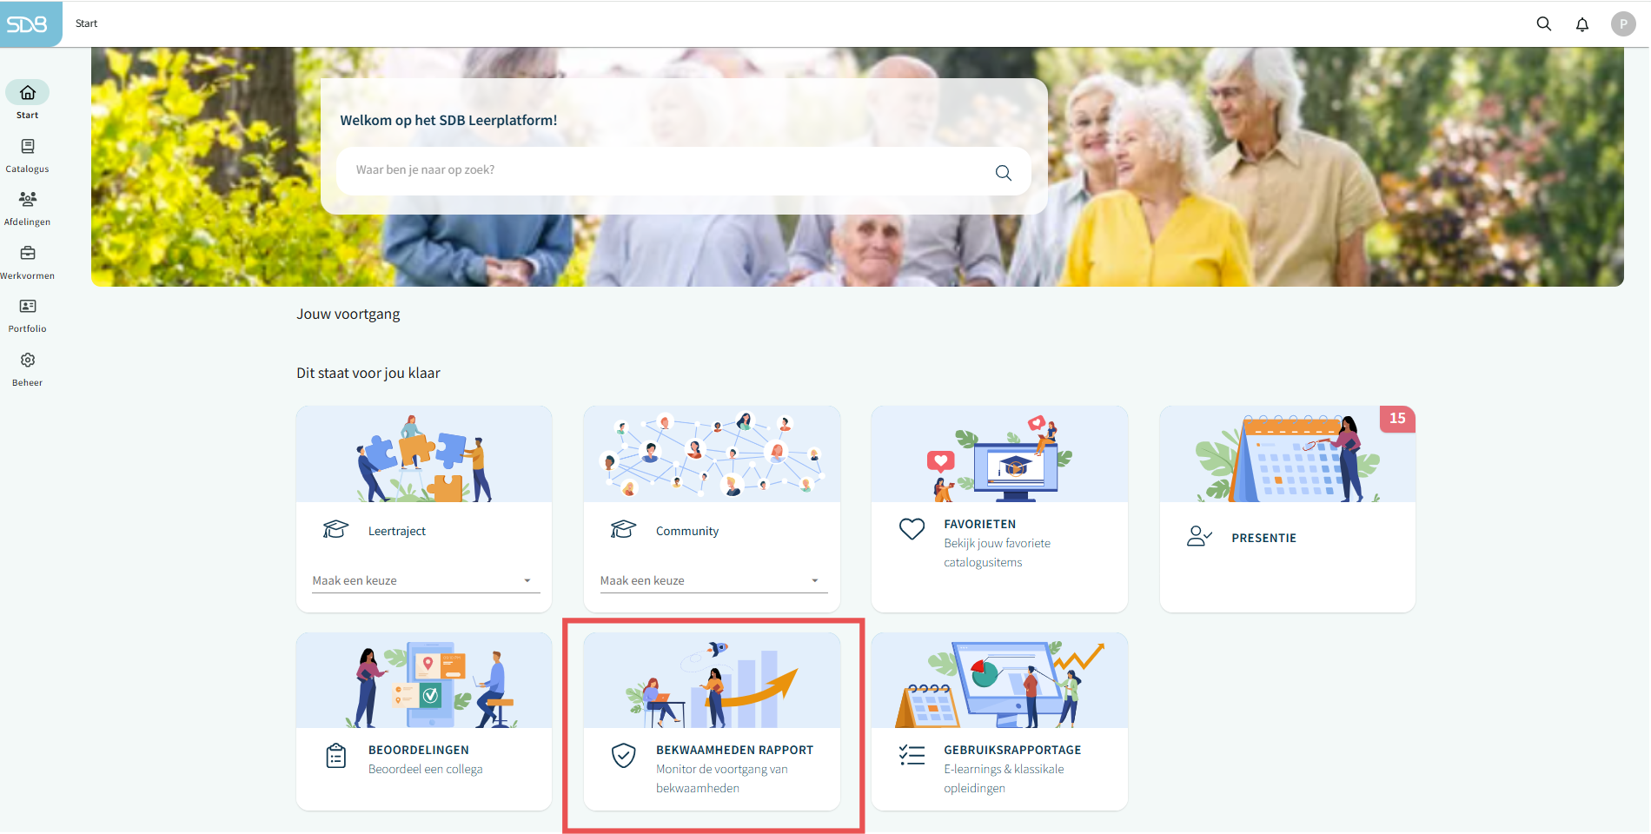Open Beheer settings gear in sidebar
Image resolution: width=1651 pixels, height=834 pixels.
tap(28, 369)
